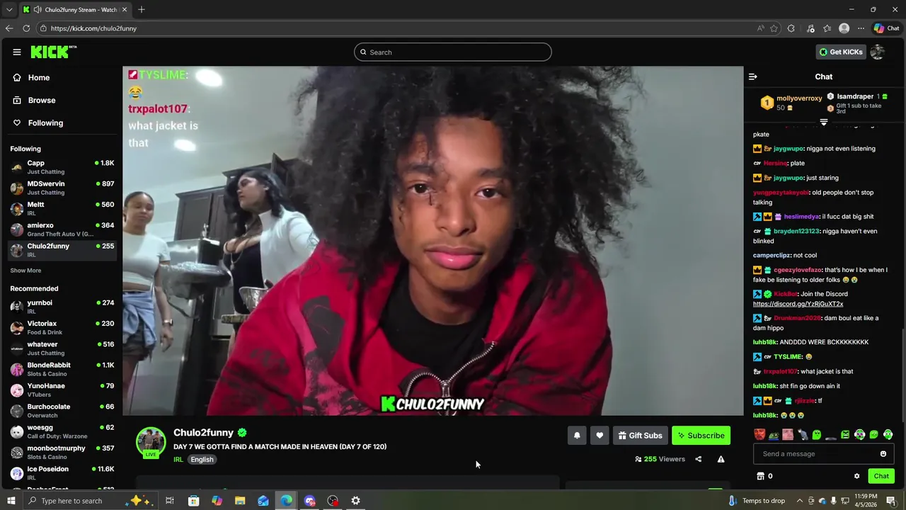Open MDSwervin channel in sidebar
Viewport: 906px width, 510px height.
coord(62,188)
